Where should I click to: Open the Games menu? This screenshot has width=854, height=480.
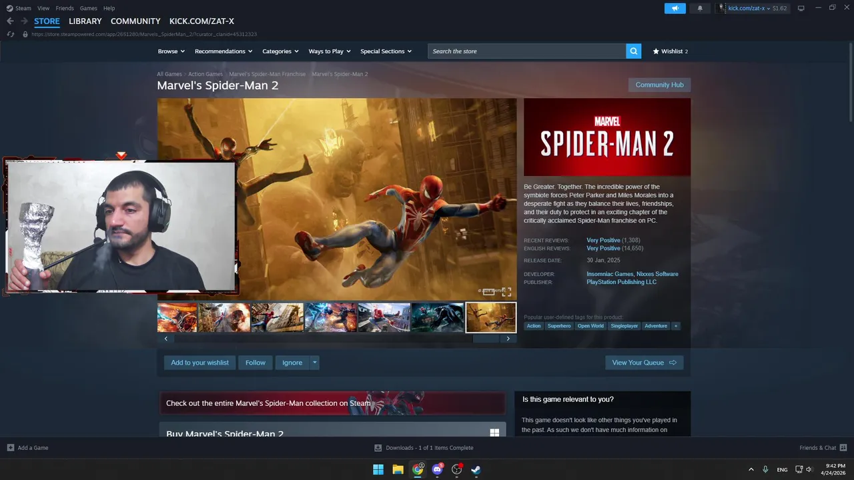tap(88, 8)
